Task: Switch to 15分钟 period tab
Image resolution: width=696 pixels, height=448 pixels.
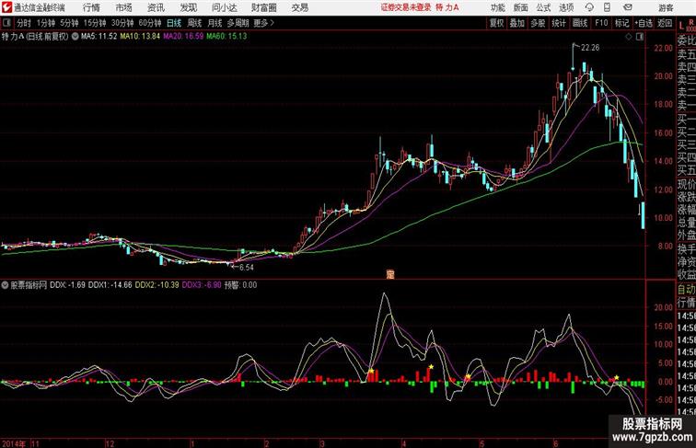Action: click(x=95, y=23)
